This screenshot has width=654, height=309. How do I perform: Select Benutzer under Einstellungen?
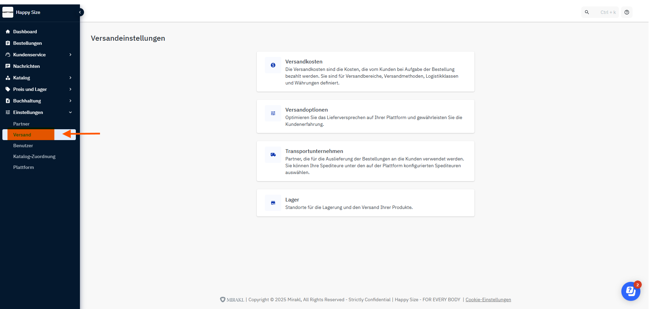pyautogui.click(x=23, y=146)
